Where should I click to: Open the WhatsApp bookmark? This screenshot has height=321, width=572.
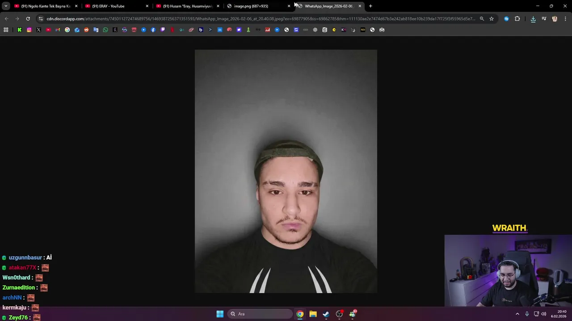click(x=105, y=30)
